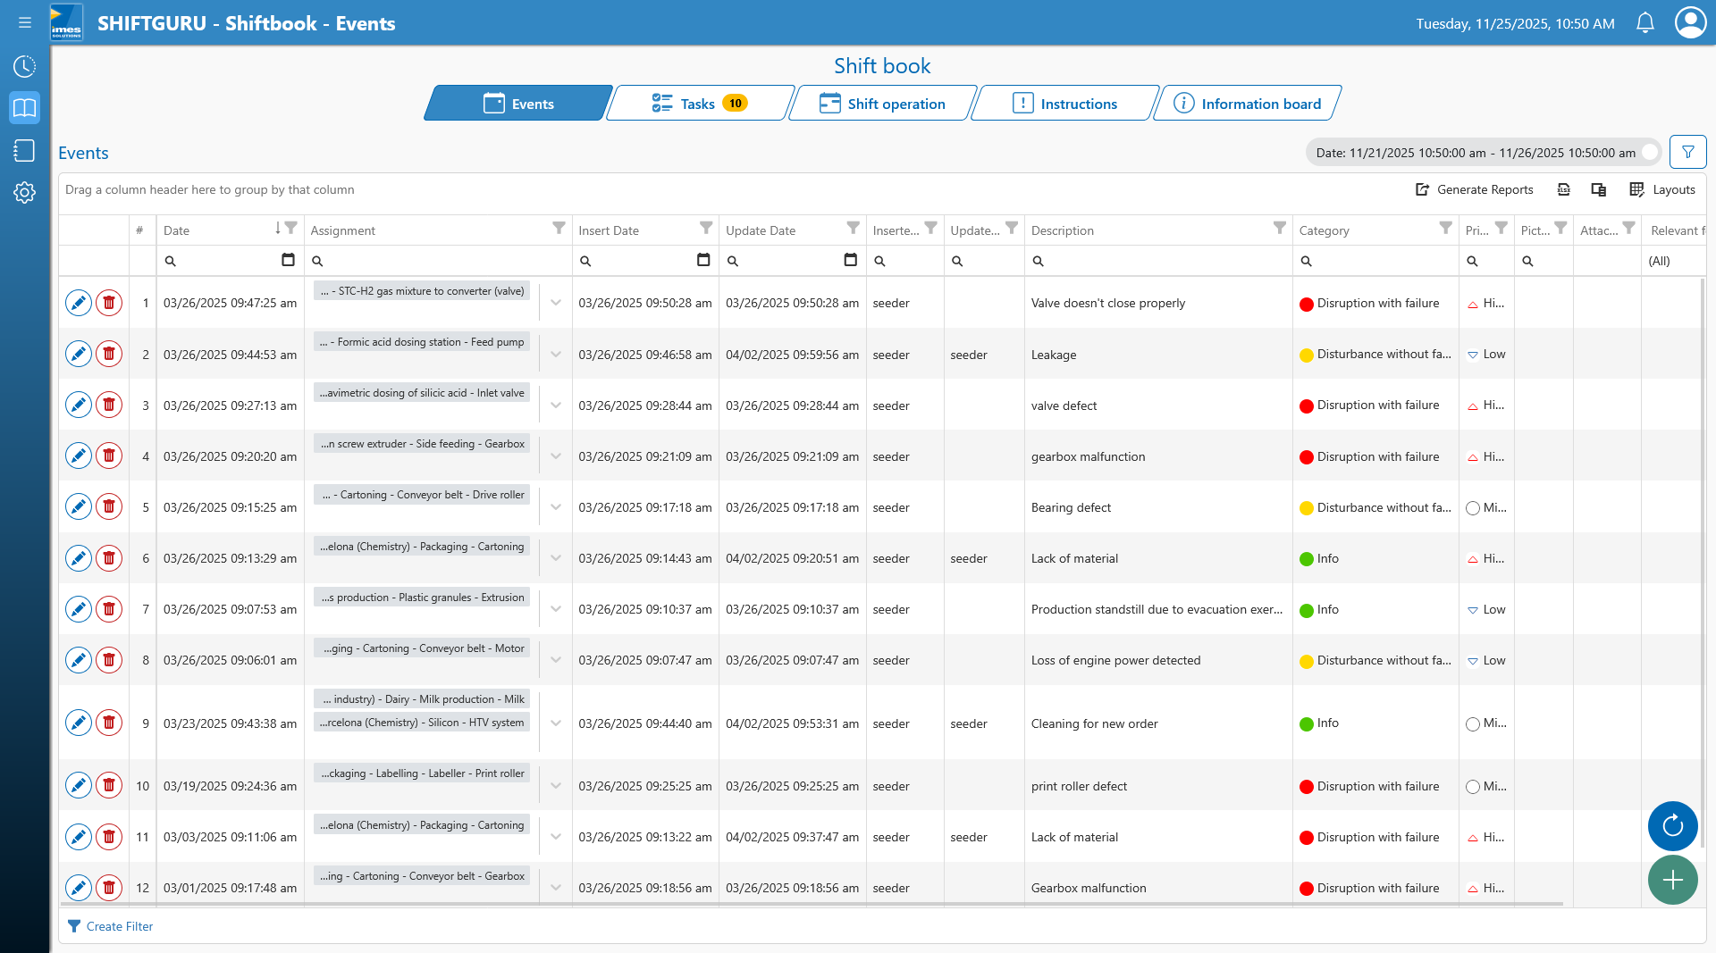Open Category column filter funnel
Screen dimensions: 1716x953
click(1445, 229)
